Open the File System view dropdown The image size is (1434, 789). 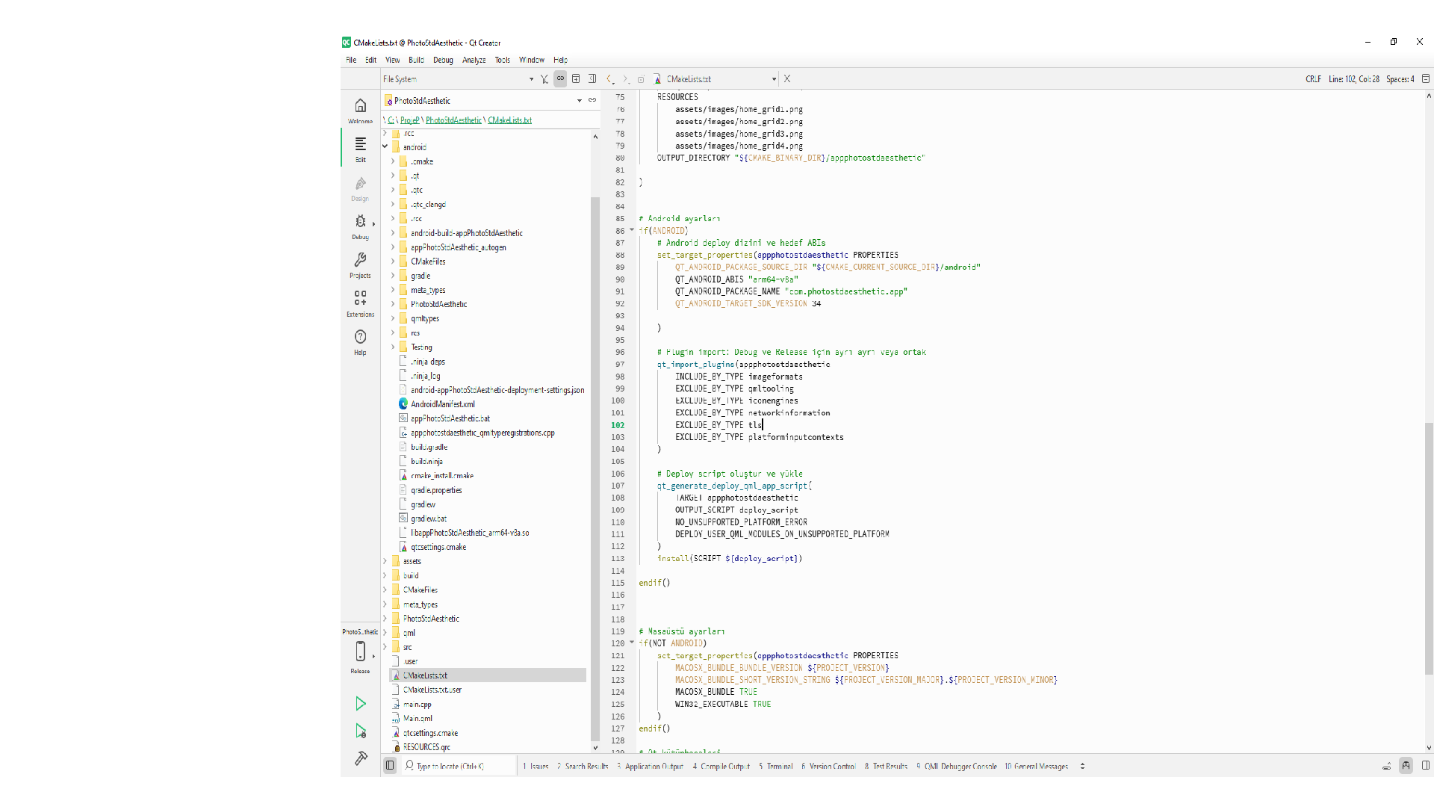[x=459, y=78]
